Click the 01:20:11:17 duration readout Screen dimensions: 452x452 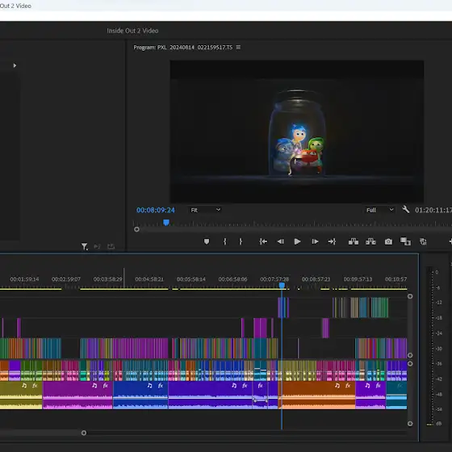pos(433,210)
